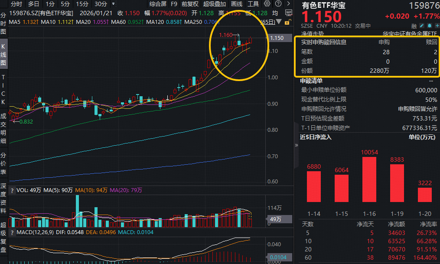Click the pencil note icon under price change

pyautogui.click(x=421, y=26)
